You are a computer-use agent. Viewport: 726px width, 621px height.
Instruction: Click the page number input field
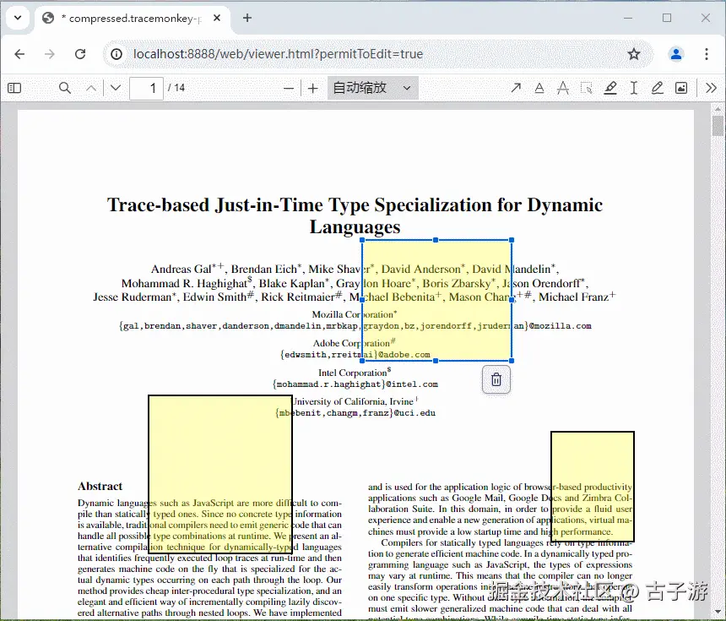pos(146,88)
